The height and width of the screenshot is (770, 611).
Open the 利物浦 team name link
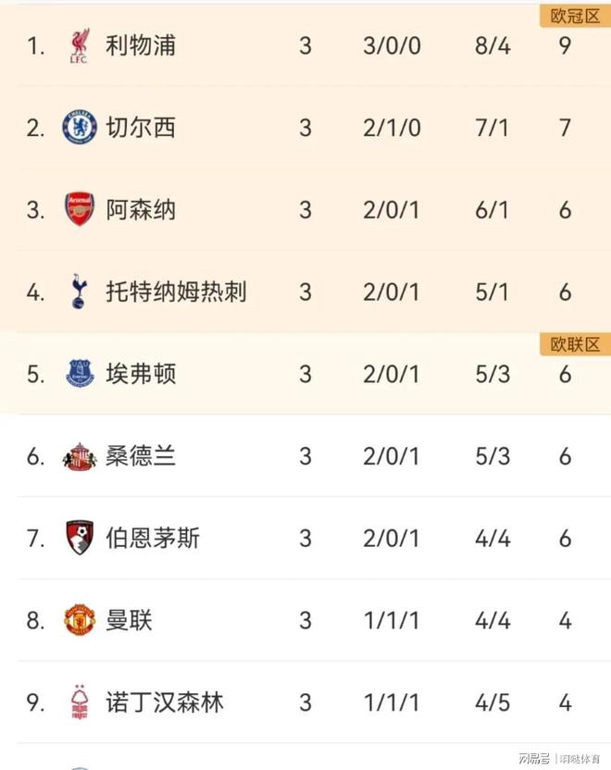tap(141, 45)
